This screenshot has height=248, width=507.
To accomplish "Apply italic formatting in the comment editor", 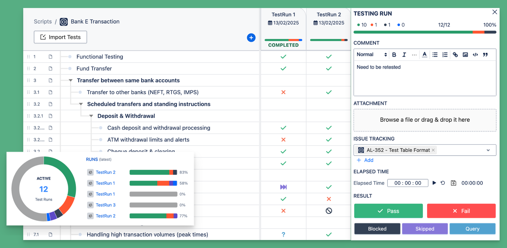I will pos(404,55).
